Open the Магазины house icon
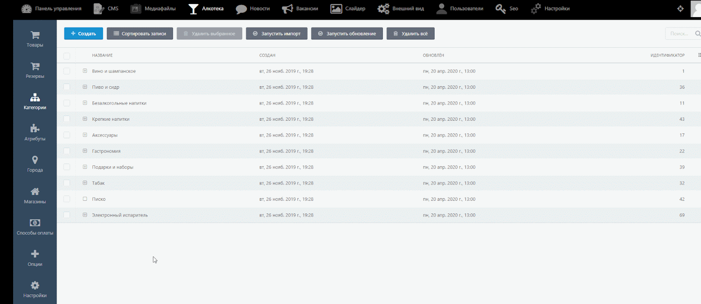Screen dimensions: 701x304 tap(35, 192)
